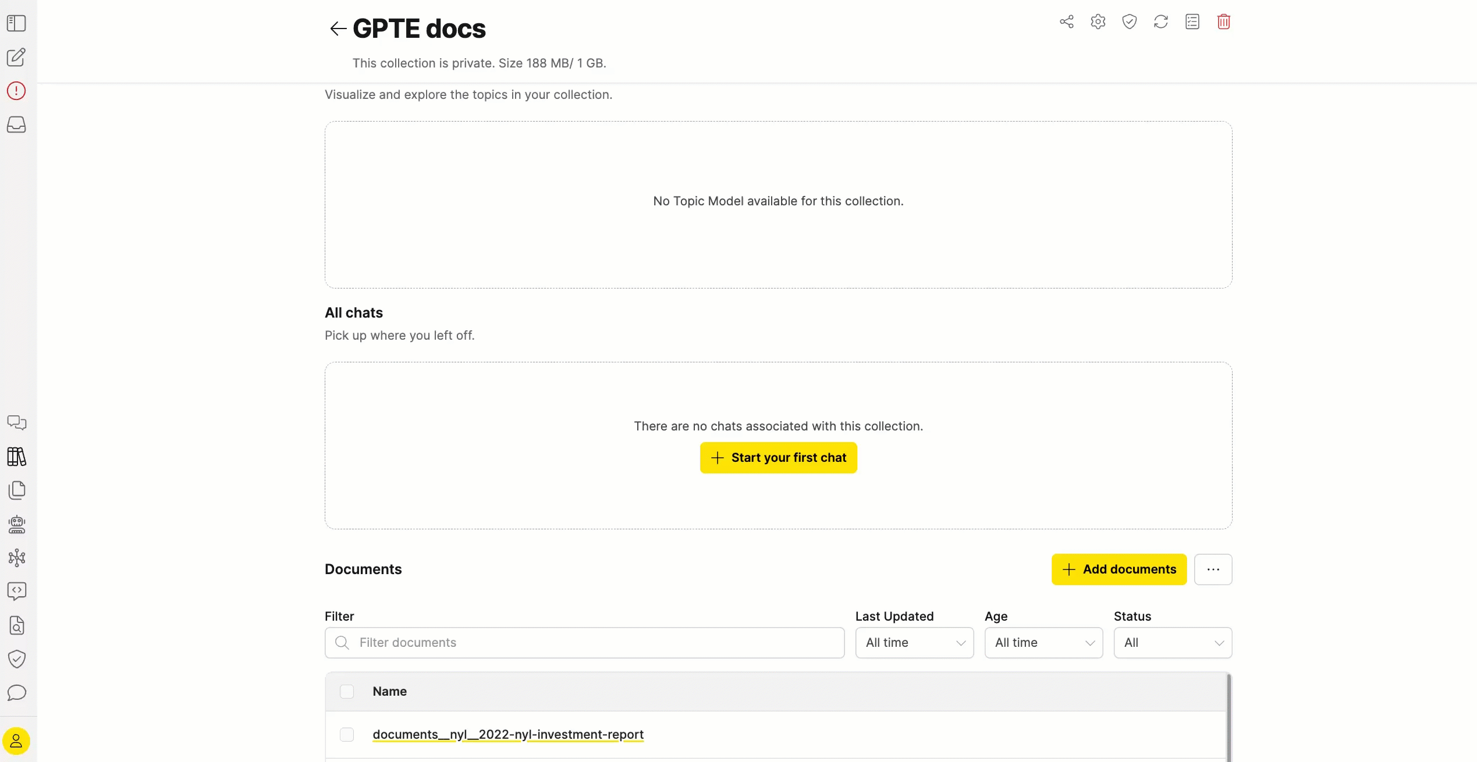1477x762 pixels.
Task: Select checkbox for nyl investment report document
Action: (x=347, y=735)
